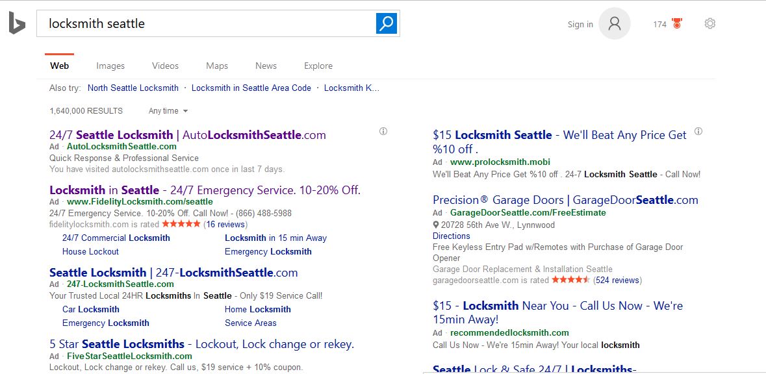Click star rating for fidelitylocksmith.com

click(x=181, y=224)
